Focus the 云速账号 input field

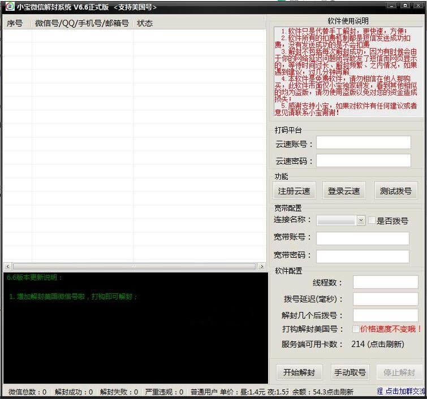coord(363,144)
